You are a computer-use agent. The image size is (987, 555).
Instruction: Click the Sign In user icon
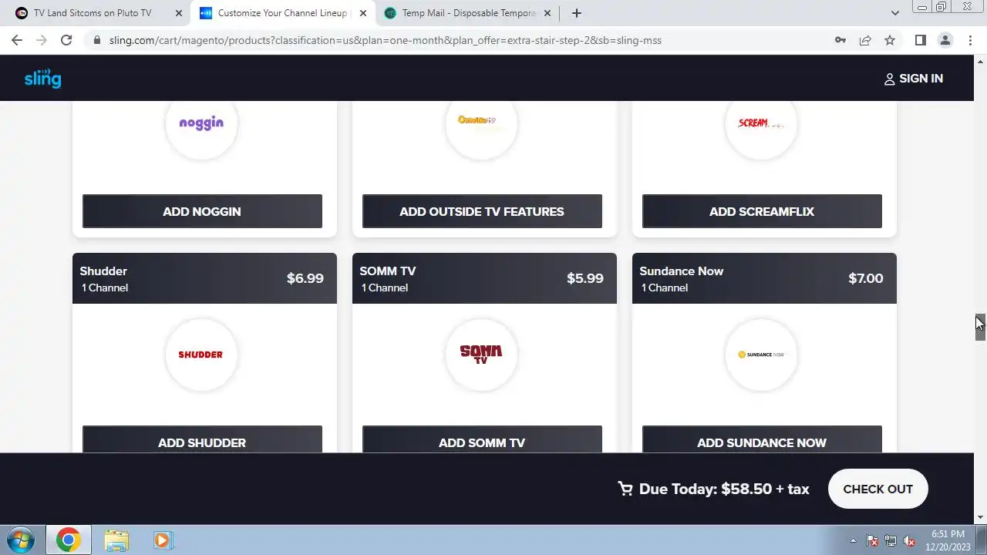889,79
